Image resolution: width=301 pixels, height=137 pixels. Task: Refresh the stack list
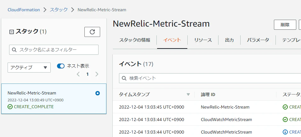tap(92, 32)
